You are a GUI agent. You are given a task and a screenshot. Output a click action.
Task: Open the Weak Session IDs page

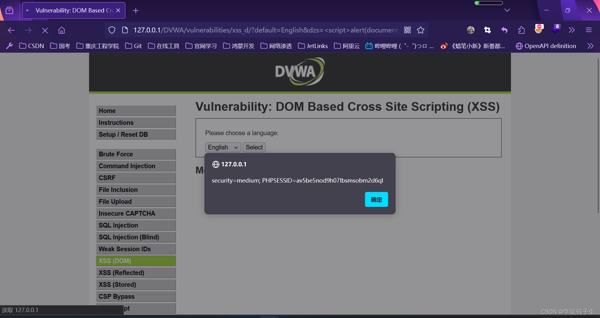pyautogui.click(x=136, y=249)
